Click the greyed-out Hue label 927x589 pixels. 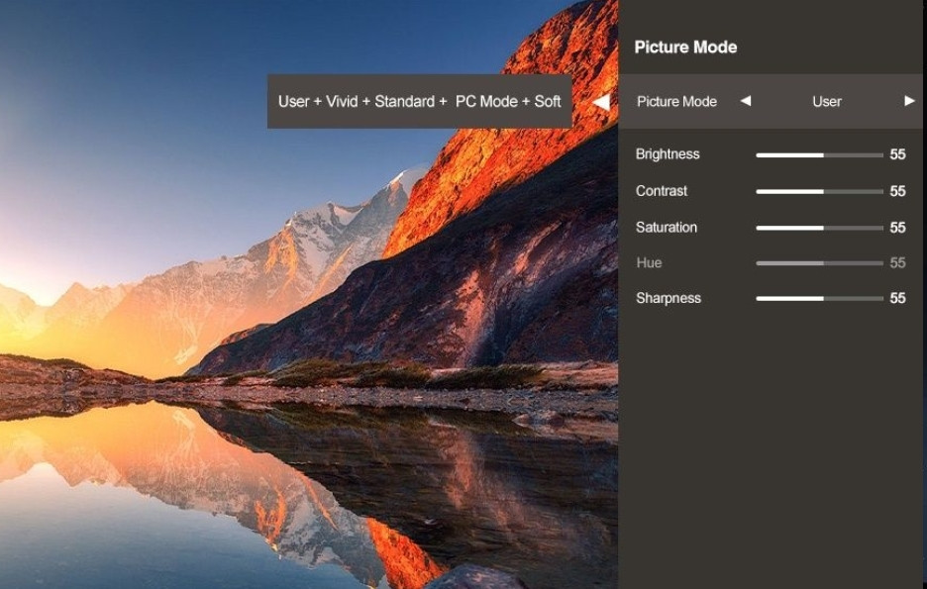pyautogui.click(x=649, y=263)
